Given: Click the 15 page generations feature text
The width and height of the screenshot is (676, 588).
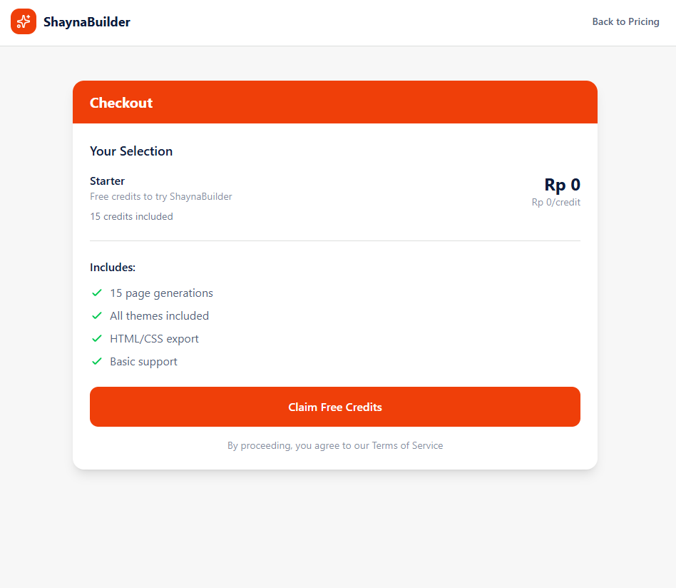Looking at the screenshot, I should (x=161, y=293).
